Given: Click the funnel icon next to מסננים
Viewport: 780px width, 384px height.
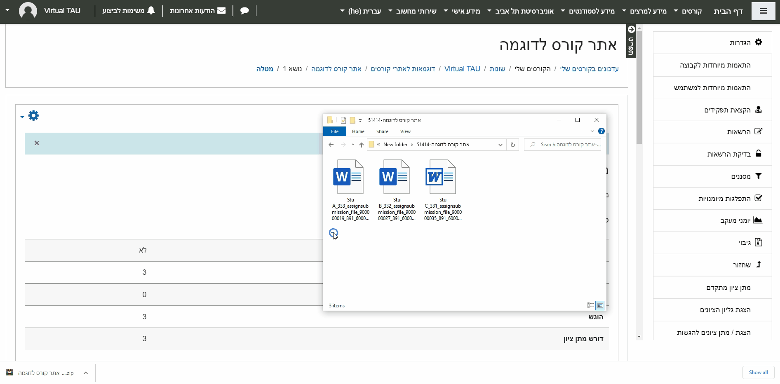Looking at the screenshot, I should coord(759,176).
